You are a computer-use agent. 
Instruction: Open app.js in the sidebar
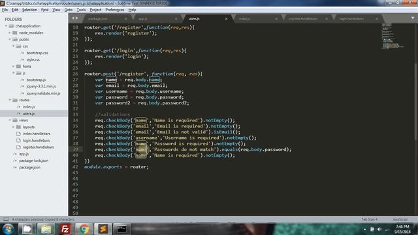24,154
